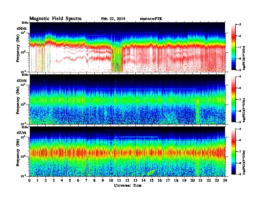Select the date text "Feb. 22, 2014"
Image resolution: width=268 pixels, height=207 pixels.
tap(113, 19)
